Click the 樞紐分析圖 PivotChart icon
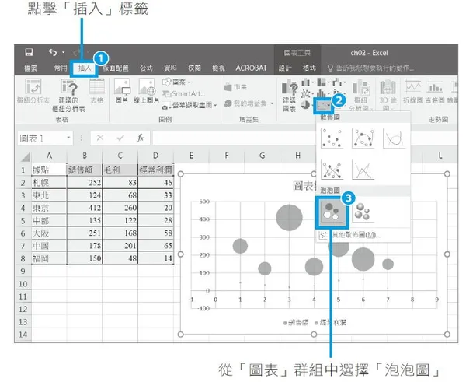Image resolution: width=466 pixels, height=382 pixels. coord(361,87)
